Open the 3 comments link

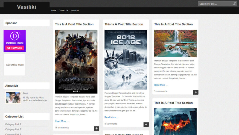pyautogui.click(x=160, y=91)
